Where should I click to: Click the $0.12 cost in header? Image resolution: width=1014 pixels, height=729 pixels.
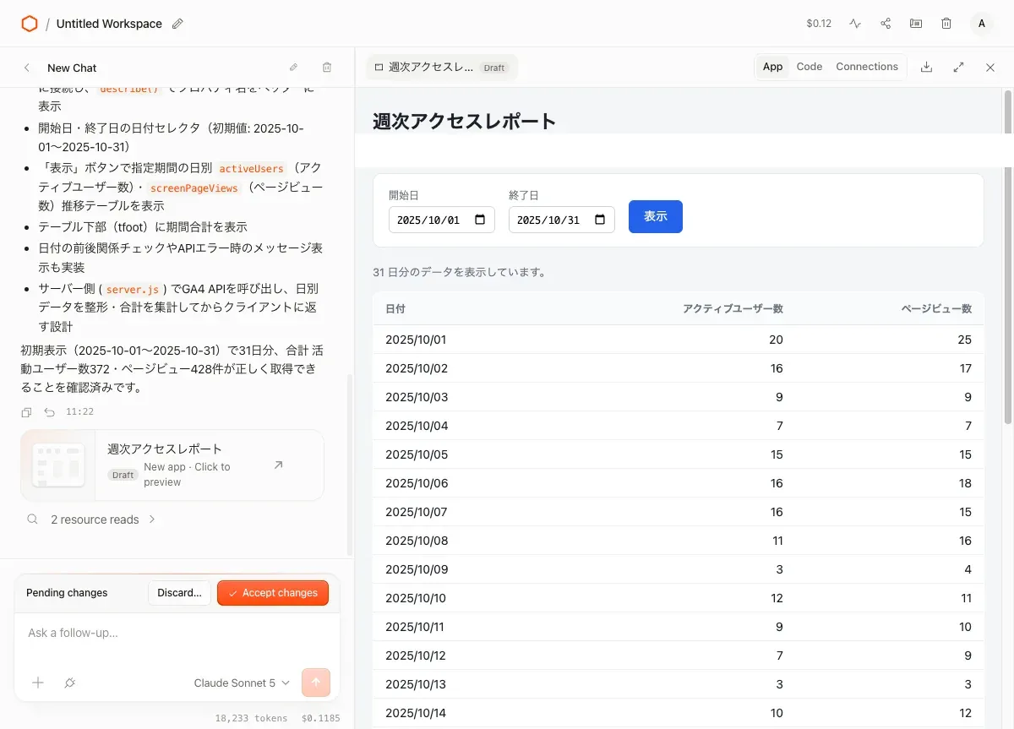click(819, 24)
